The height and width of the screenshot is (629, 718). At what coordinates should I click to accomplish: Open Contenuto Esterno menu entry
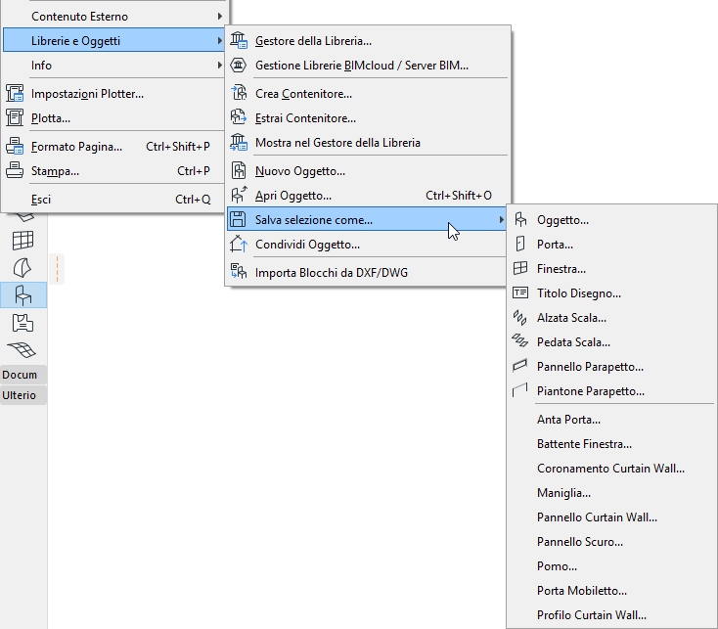pos(113,17)
